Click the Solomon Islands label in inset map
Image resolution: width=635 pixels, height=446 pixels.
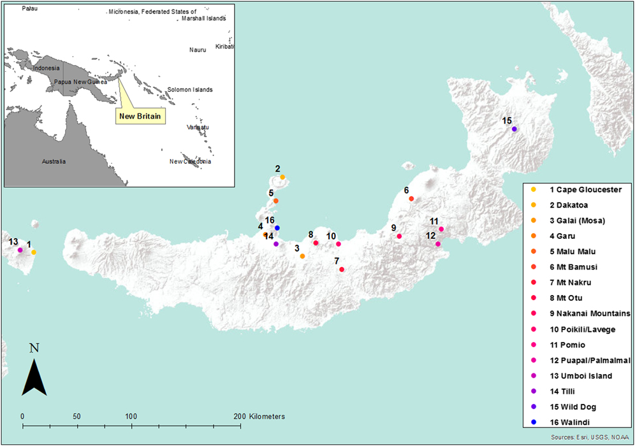189,90
